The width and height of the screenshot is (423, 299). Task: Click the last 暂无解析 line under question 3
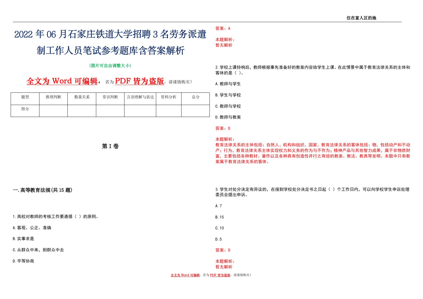224,267
